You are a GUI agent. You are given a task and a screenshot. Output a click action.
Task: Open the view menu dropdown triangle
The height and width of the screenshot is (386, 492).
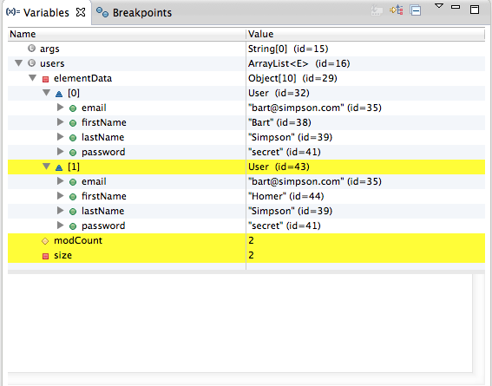point(439,6)
